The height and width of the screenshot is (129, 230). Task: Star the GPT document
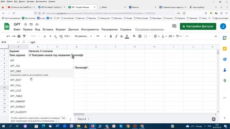[26, 24]
